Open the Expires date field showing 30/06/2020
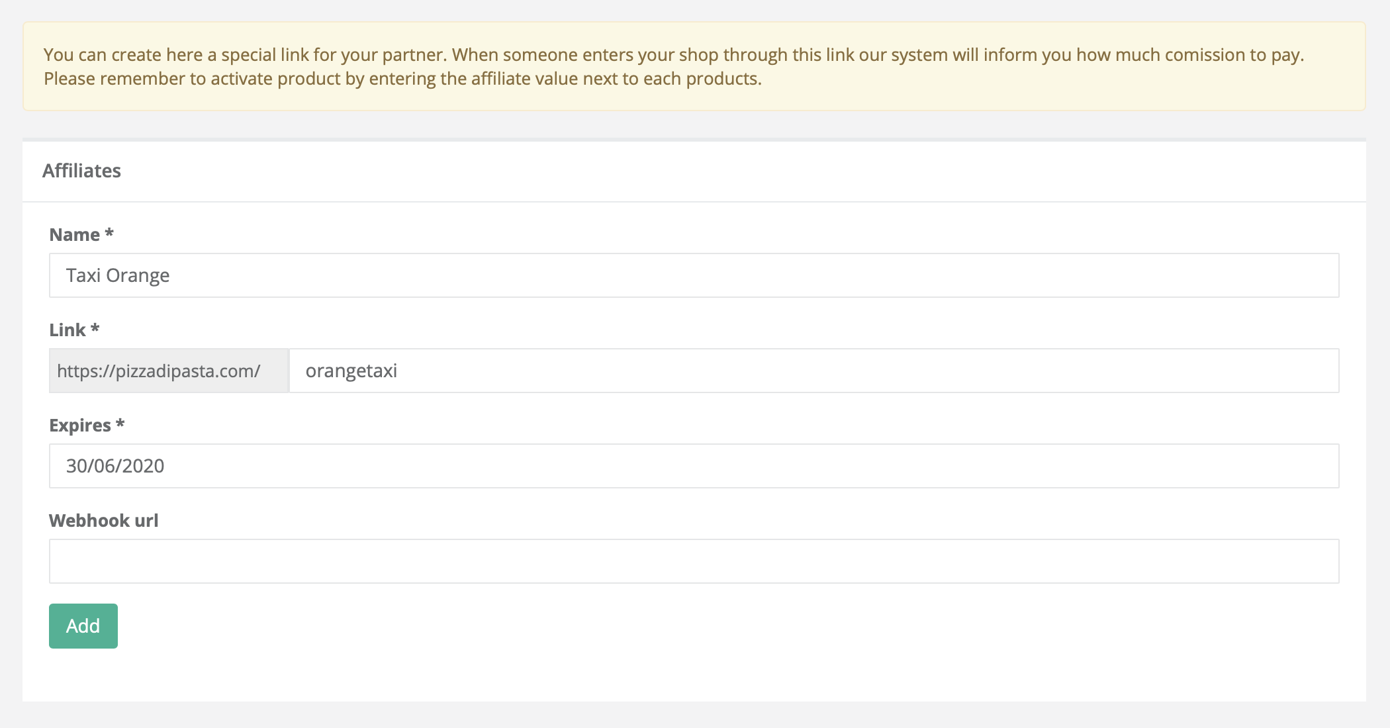Viewport: 1390px width, 728px height. [x=694, y=466]
